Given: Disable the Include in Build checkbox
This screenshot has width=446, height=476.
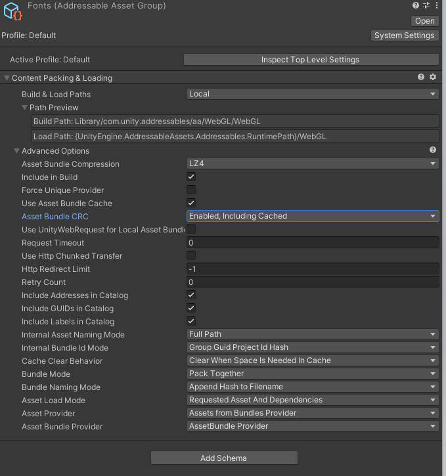Looking at the screenshot, I should click(x=191, y=177).
